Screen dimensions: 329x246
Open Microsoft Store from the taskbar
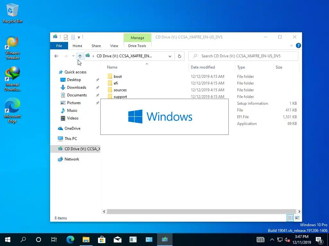click(x=102, y=240)
